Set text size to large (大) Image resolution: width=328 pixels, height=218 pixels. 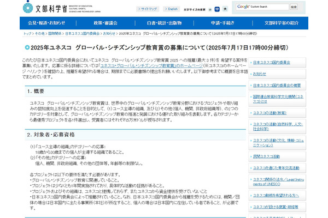click(x=225, y=9)
